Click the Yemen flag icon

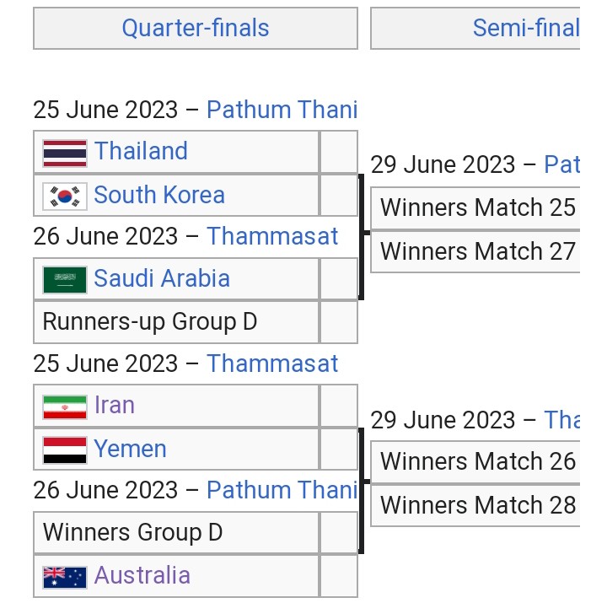(65, 450)
